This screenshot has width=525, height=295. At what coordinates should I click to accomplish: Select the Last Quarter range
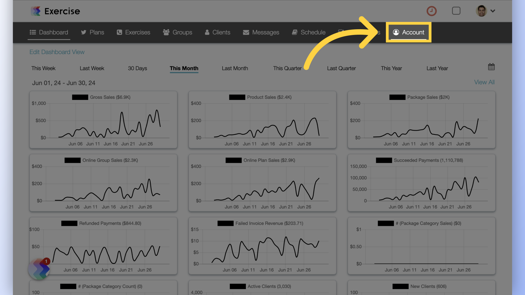(342, 68)
